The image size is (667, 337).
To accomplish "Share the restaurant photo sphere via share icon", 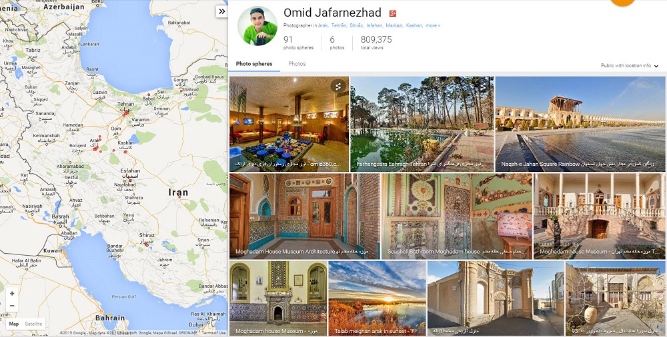I will click(338, 87).
